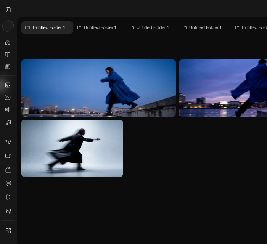Viewport: 267px width, 244px height.
Task: Open the video camera icon
Action: click(8, 156)
